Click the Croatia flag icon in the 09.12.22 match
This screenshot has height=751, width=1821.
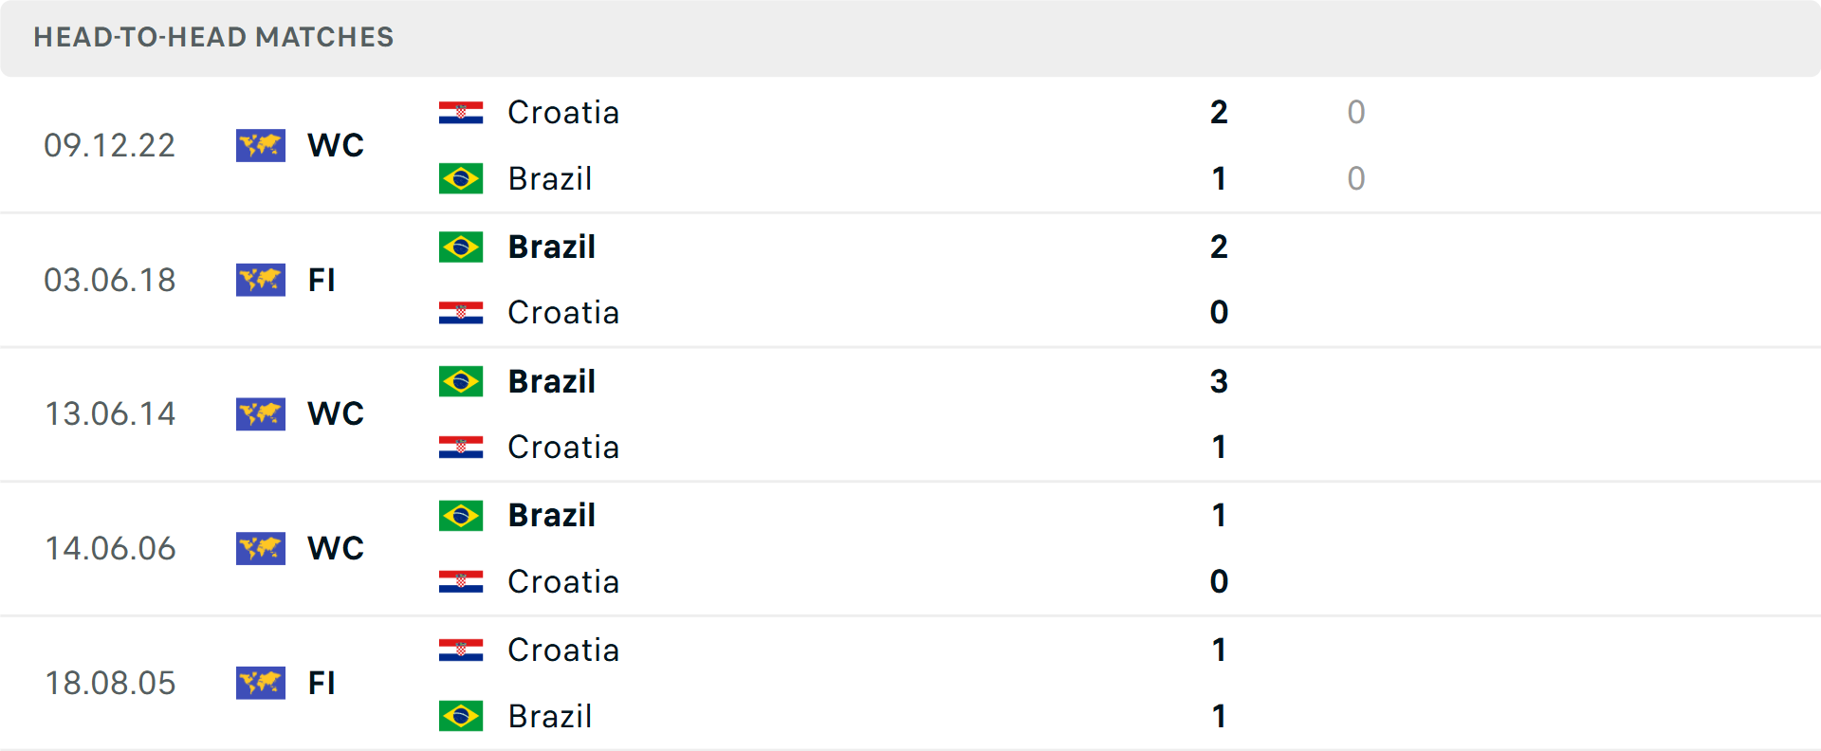461,110
